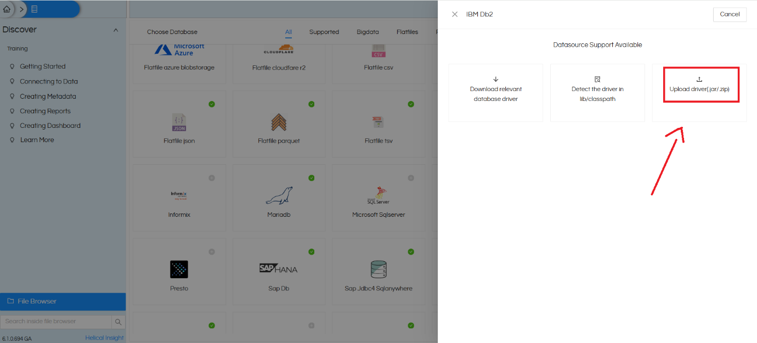Select the Microsoft Sqlserver connector tile
Screen dimensions: 757x343
tap(378, 198)
